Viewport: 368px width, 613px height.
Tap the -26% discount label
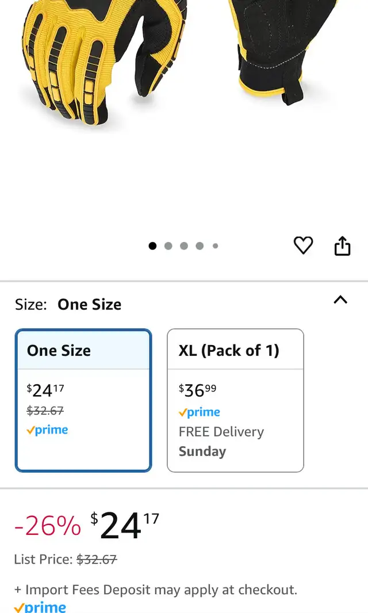coord(48,526)
